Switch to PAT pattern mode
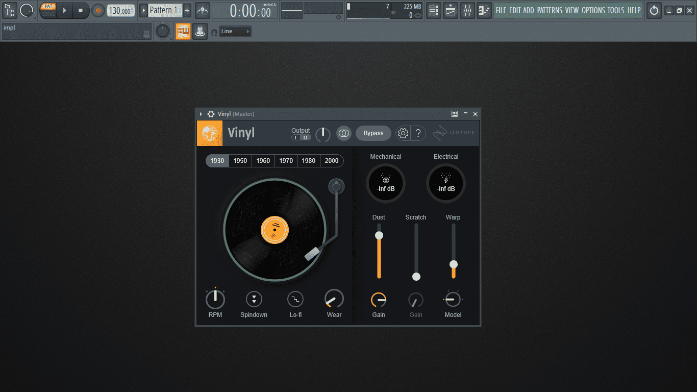697x392 pixels. (x=48, y=6)
